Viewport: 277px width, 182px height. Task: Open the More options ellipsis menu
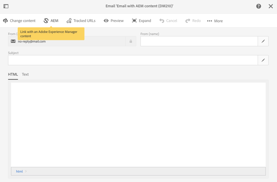click(209, 21)
